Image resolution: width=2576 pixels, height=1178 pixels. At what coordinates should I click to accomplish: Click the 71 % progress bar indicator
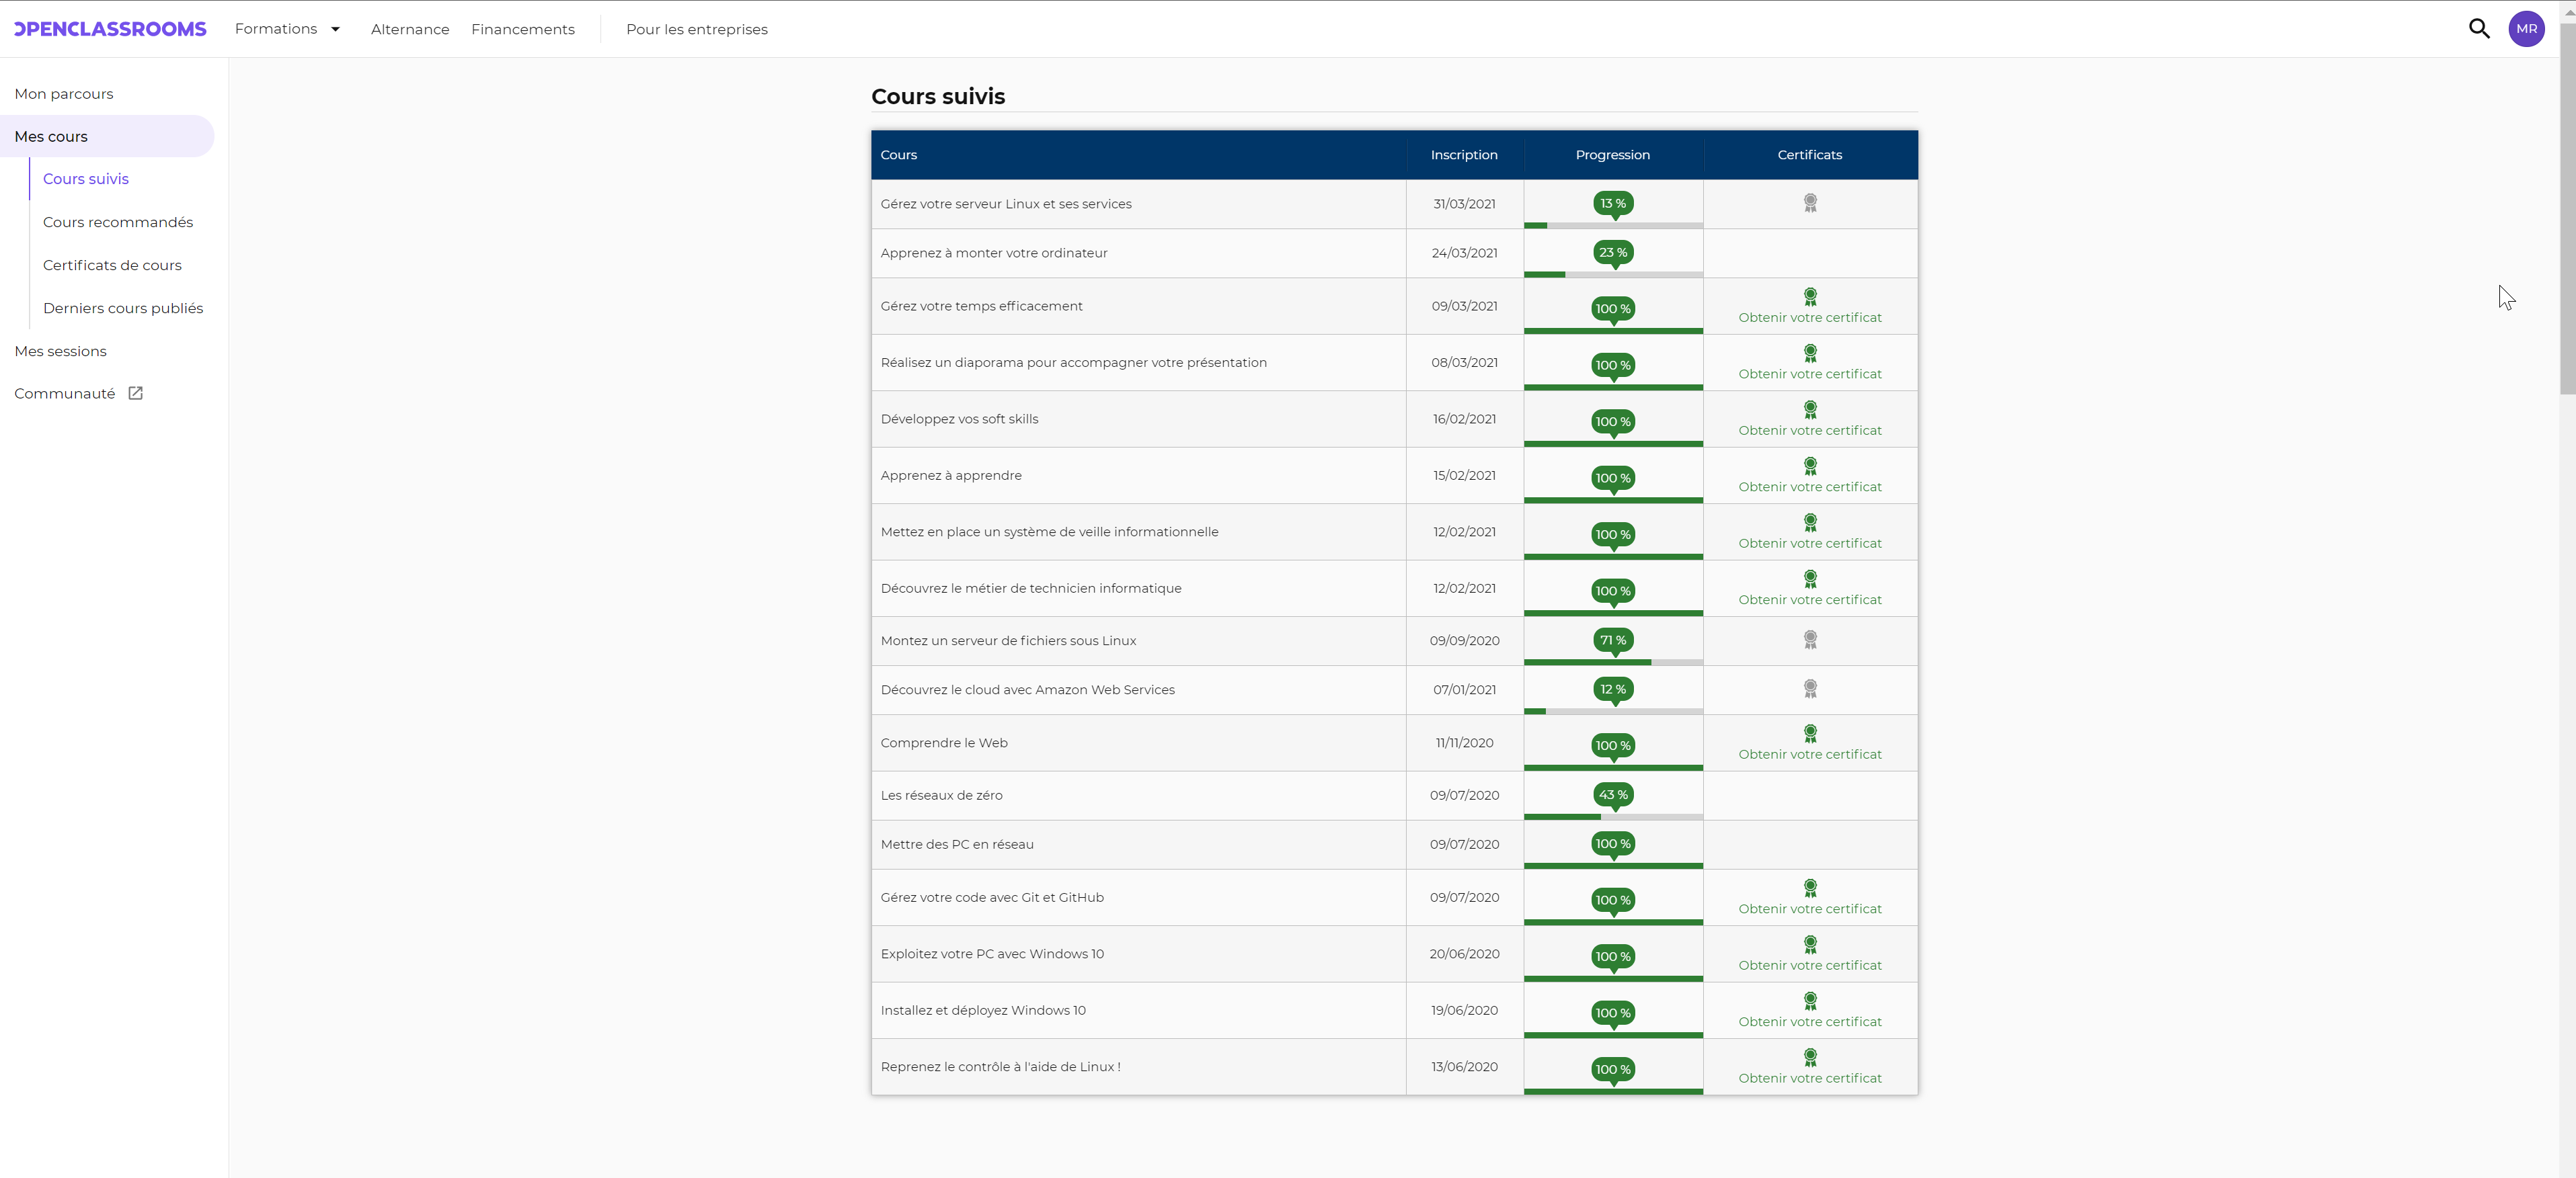[1612, 640]
